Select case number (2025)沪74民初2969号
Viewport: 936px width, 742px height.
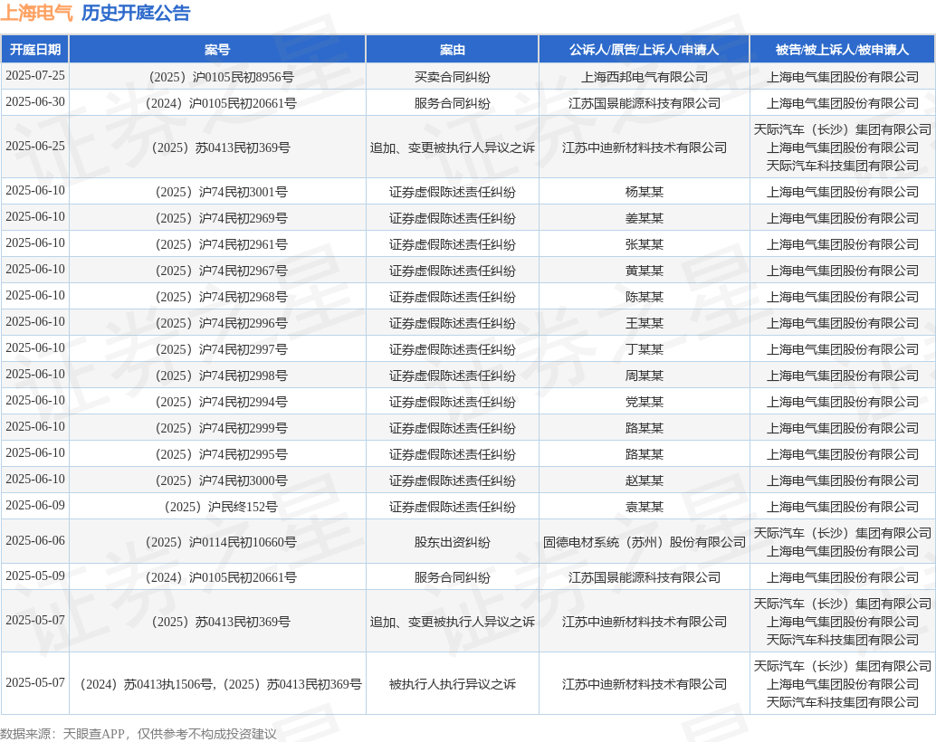pyautogui.click(x=221, y=218)
